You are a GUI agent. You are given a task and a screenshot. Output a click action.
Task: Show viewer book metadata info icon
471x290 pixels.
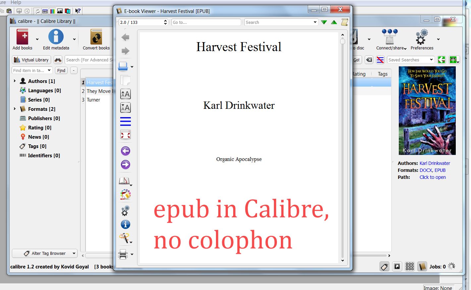click(x=126, y=224)
